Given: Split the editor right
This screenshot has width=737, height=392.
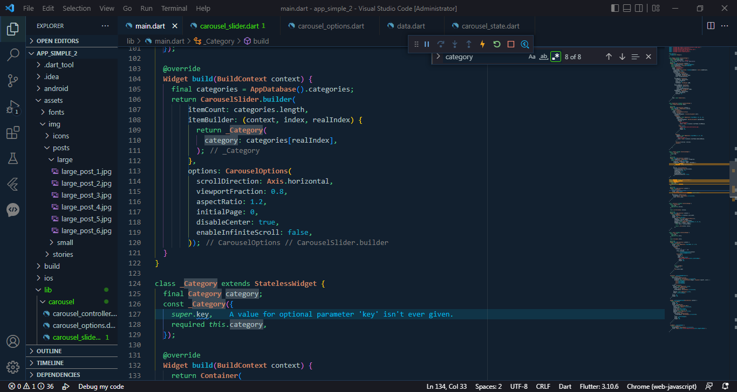Looking at the screenshot, I should [711, 25].
